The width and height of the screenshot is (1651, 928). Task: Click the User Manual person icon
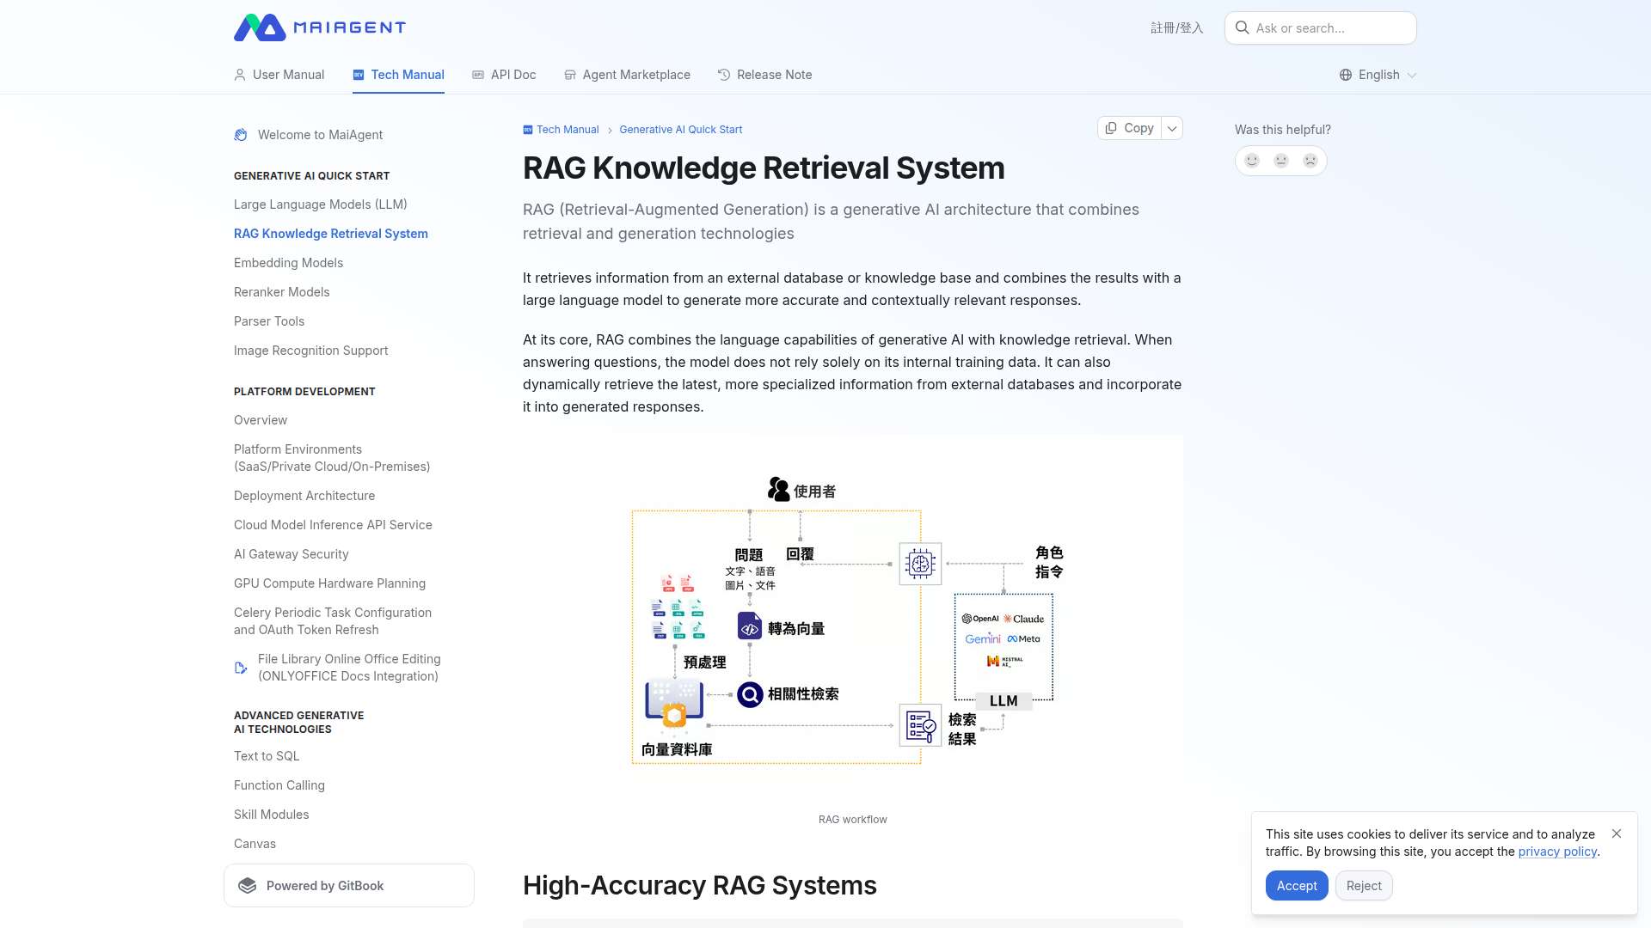pyautogui.click(x=240, y=75)
